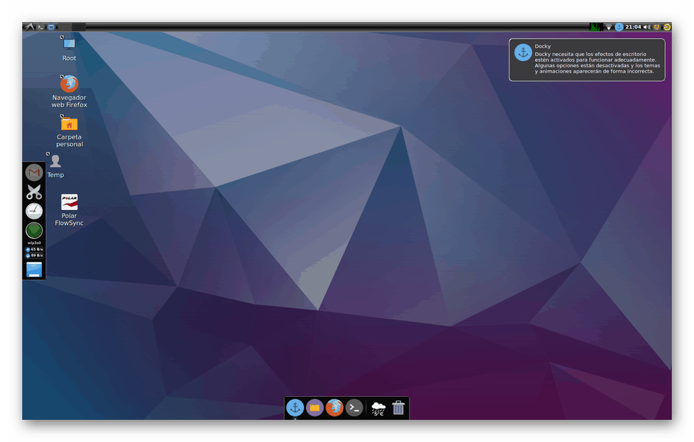Open the Carpeta personal folder icon
This screenshot has height=442, width=694.
[x=69, y=131]
